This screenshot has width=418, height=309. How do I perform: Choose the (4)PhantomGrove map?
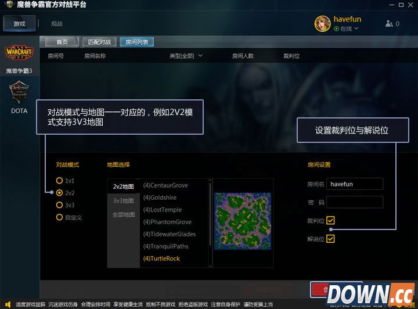pos(167,222)
